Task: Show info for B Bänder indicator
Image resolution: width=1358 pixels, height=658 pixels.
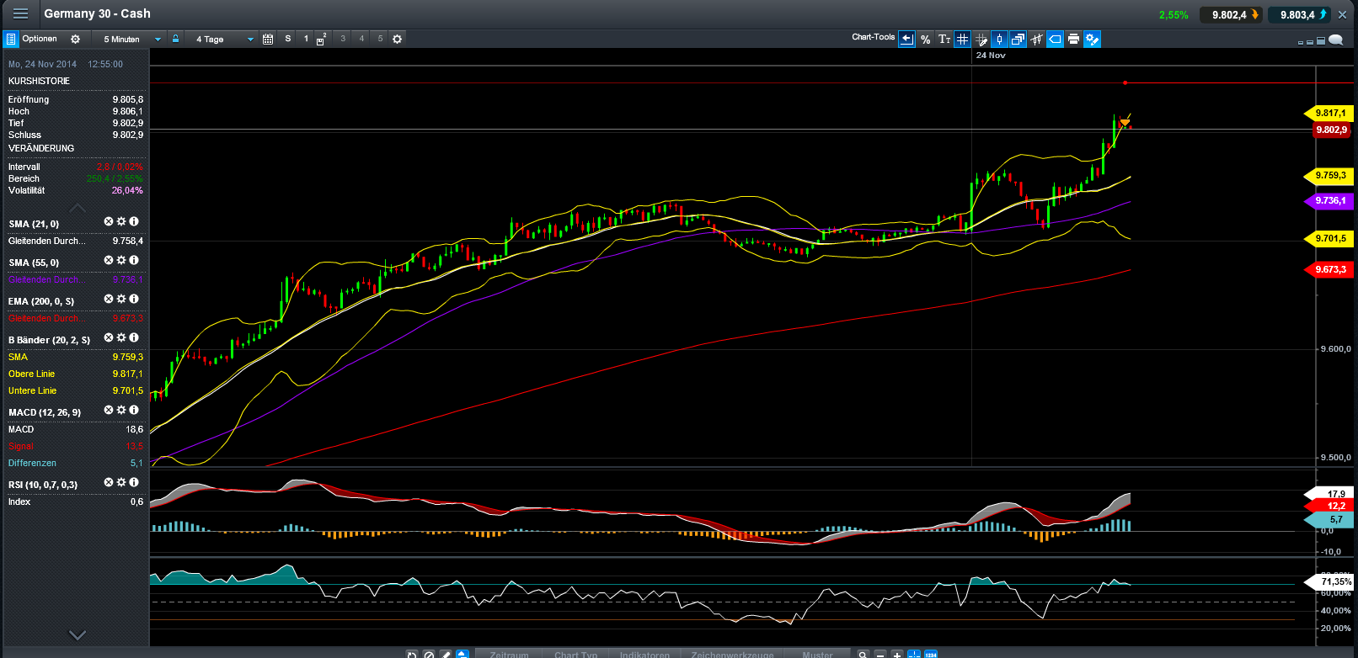Action: [134, 337]
